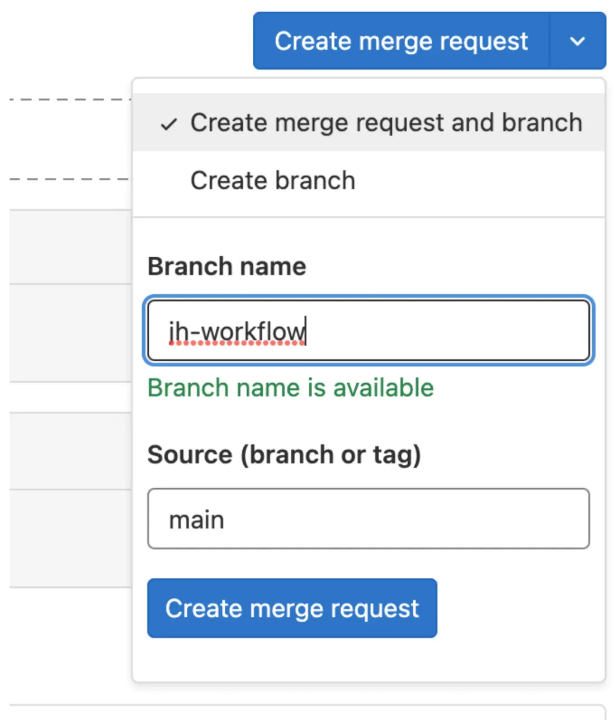
Task: Click the checkmark icon beside the selected option
Action: (x=169, y=124)
